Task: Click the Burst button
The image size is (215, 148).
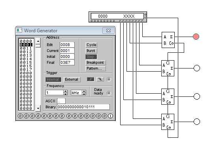Action: (x=91, y=51)
